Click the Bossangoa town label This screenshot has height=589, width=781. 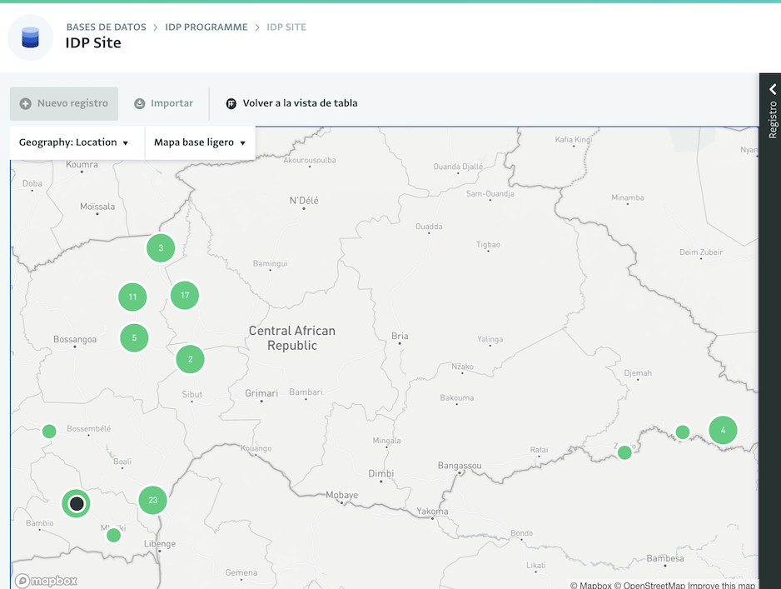click(x=75, y=339)
